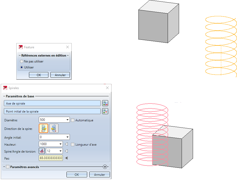This screenshot has height=182, width=237.
Task: Enable the Automatique checkbox
Action: (72, 120)
